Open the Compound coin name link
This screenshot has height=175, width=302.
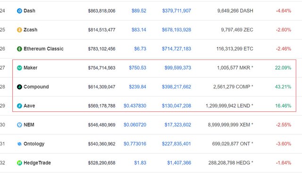point(36,87)
